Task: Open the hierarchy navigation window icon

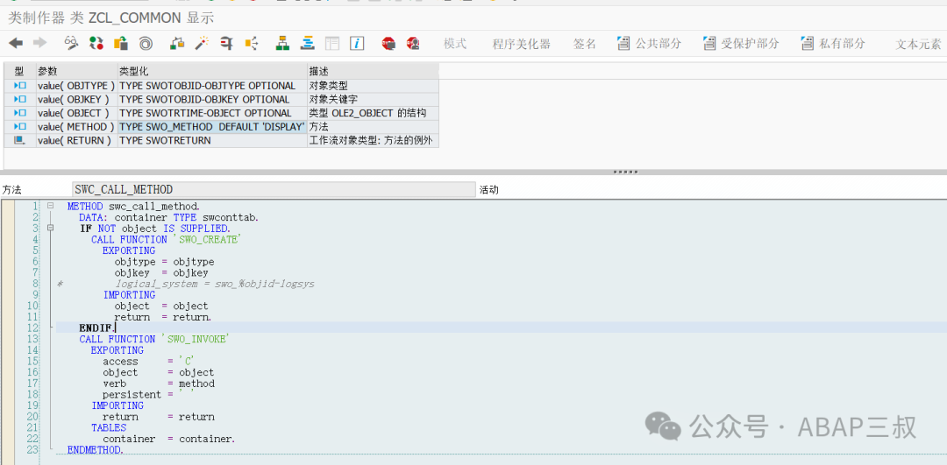Action: pos(282,43)
